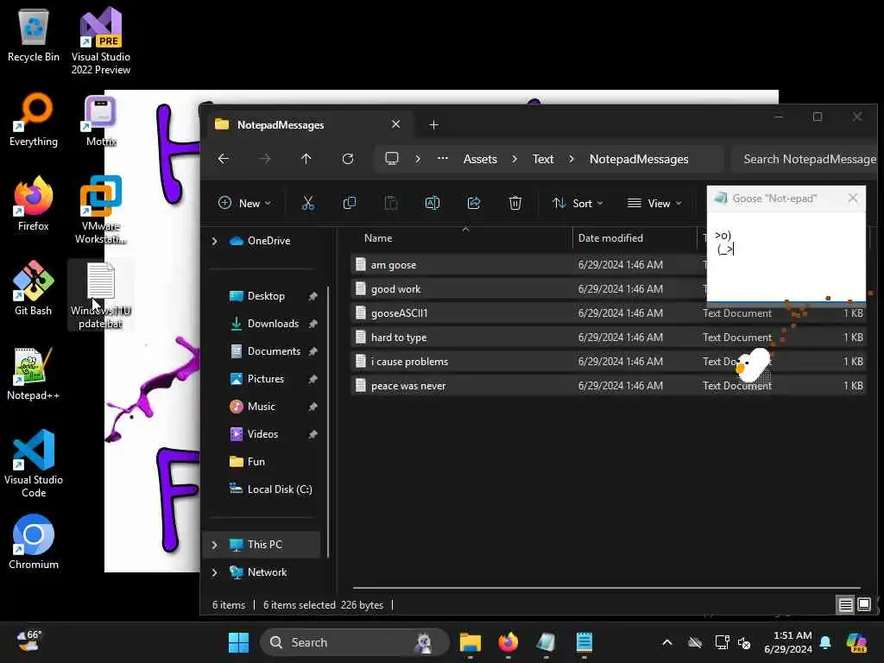Click the Delete trash icon in Explorer toolbar
This screenshot has height=663, width=884.
515,203
